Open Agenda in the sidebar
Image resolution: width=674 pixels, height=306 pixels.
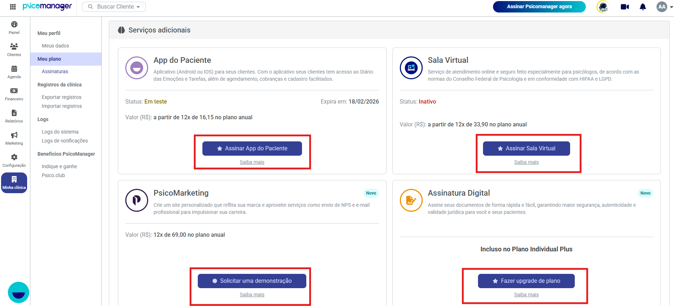pyautogui.click(x=14, y=72)
